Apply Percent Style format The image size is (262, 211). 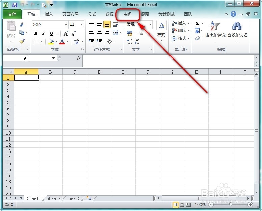coord(141,33)
